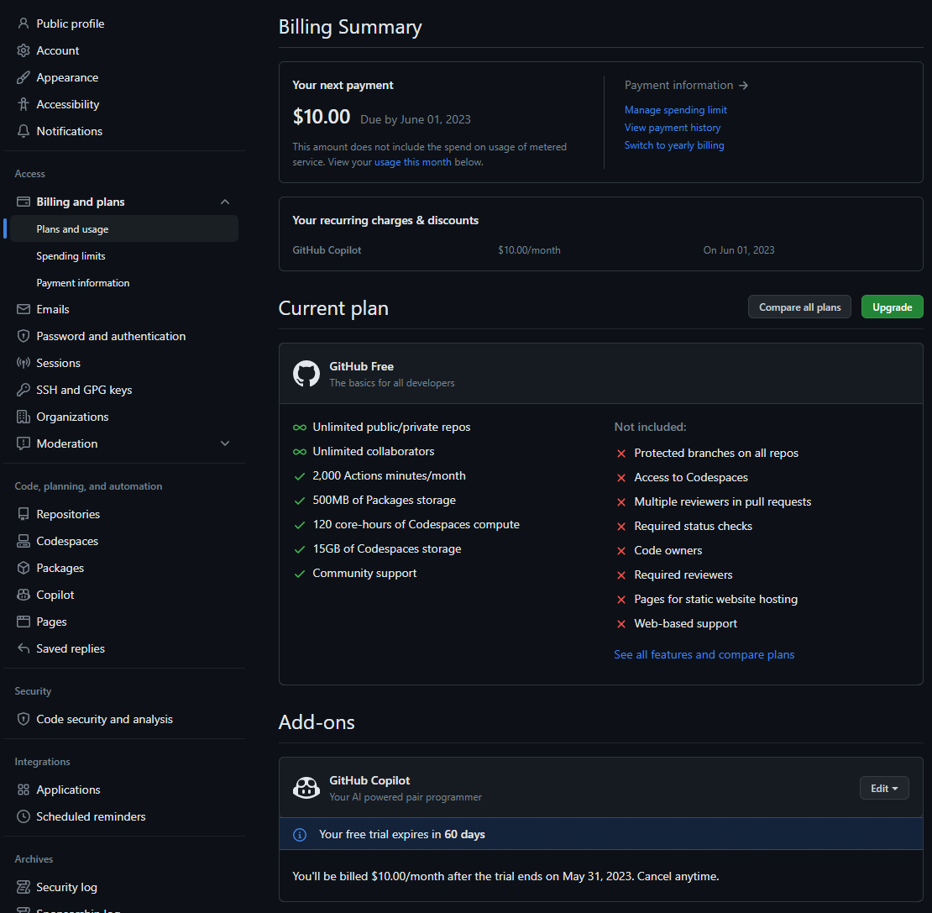
Task: Click the Emails envelope icon
Action: [x=24, y=309]
